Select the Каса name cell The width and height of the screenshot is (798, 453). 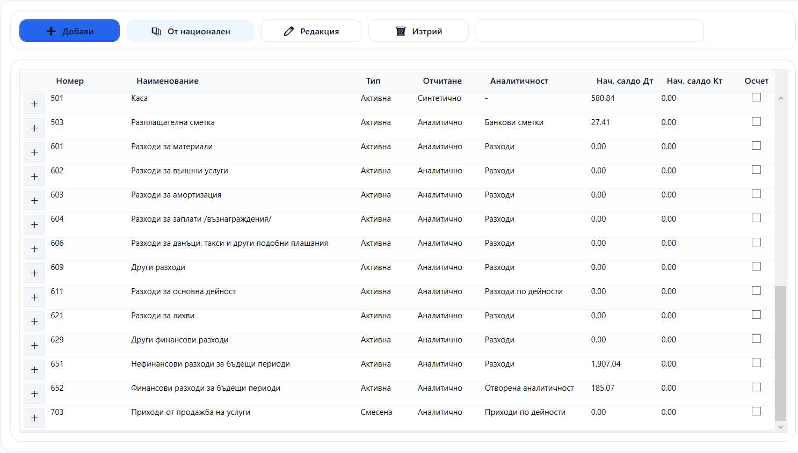[139, 98]
